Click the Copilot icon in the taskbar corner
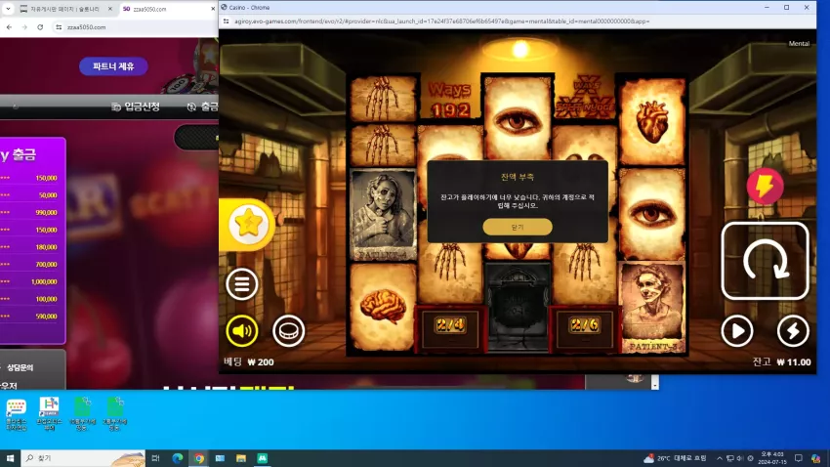This screenshot has width=830, height=467. pyautogui.click(x=815, y=458)
